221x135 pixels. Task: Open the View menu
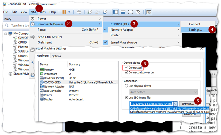click(24, 12)
